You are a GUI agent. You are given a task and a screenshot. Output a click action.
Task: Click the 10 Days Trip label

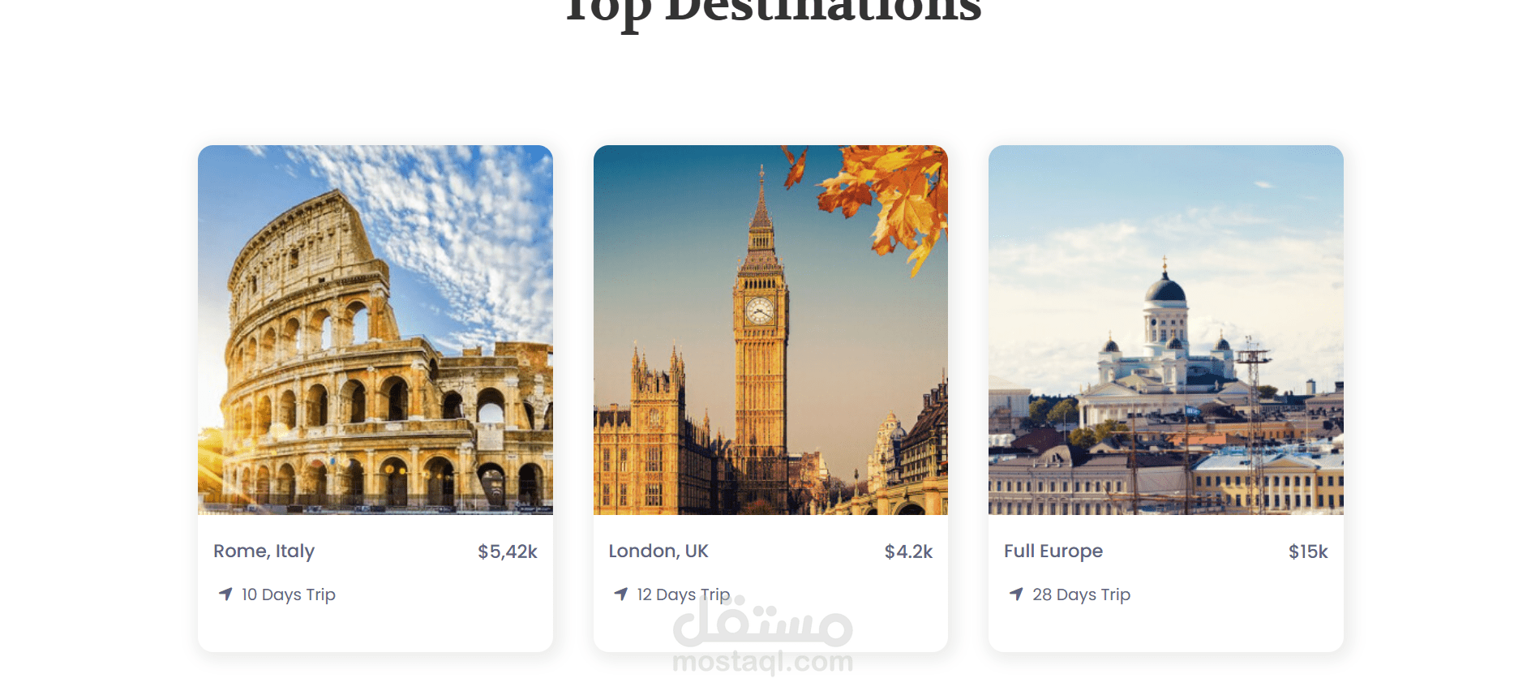point(289,594)
